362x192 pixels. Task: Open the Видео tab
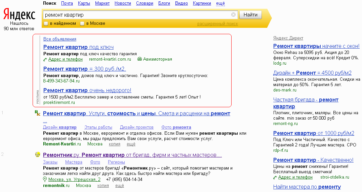click(182, 3)
